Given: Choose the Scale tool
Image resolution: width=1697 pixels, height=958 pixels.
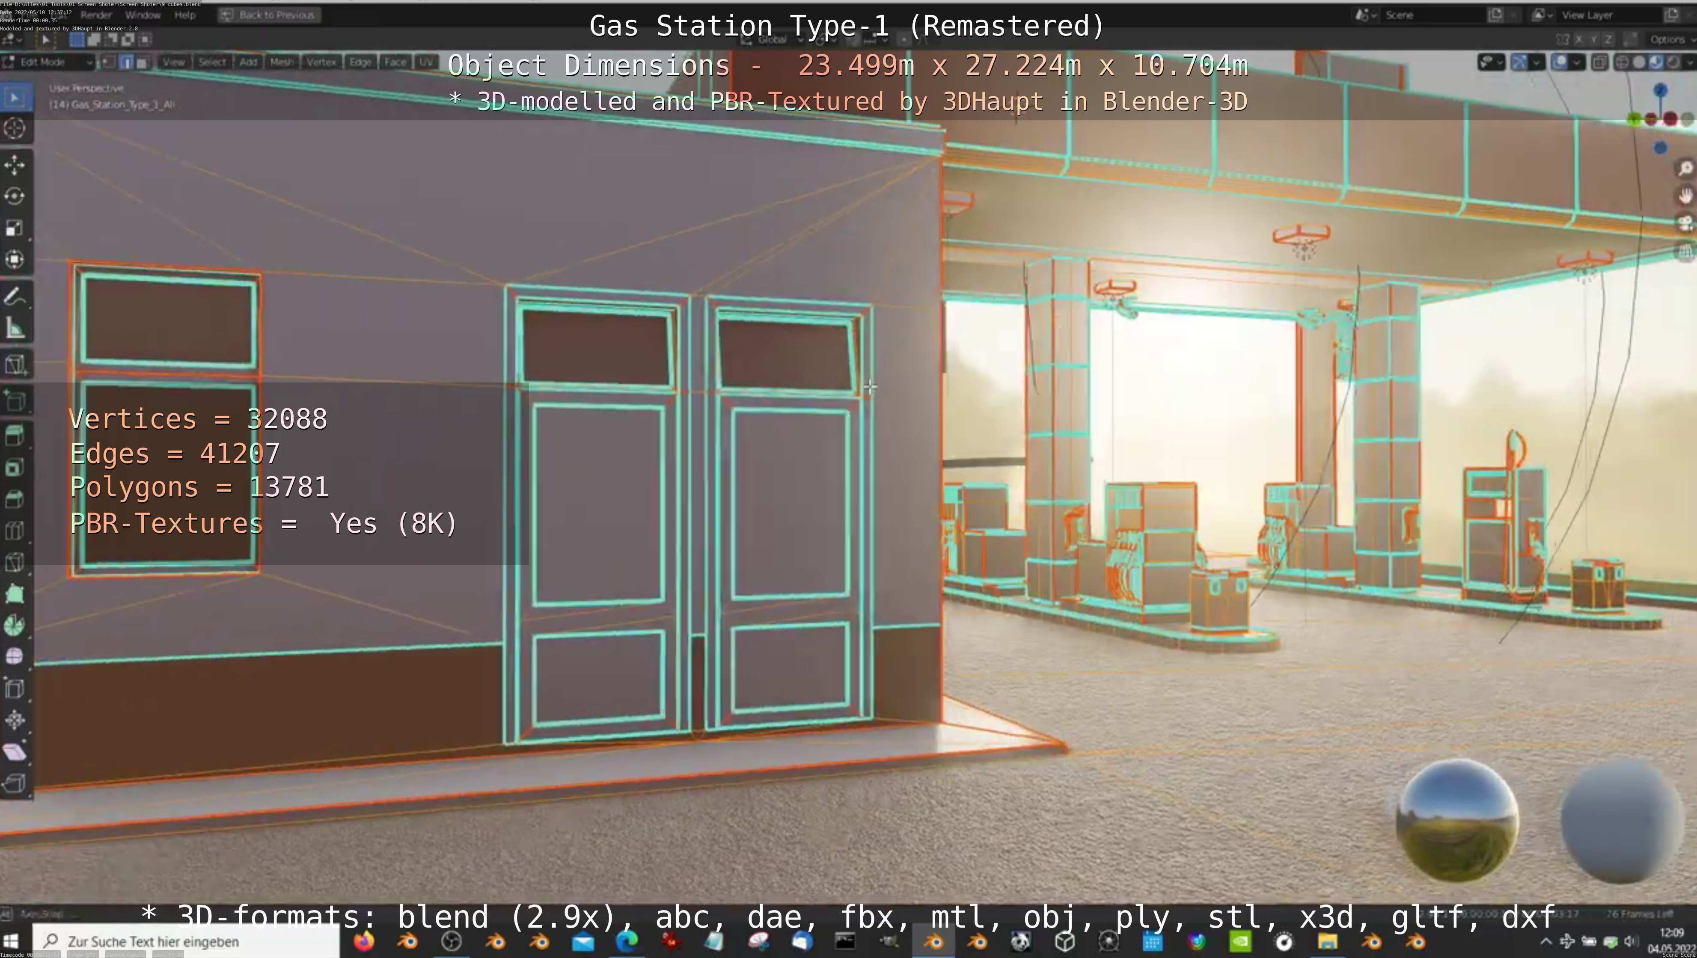Looking at the screenshot, I should coord(15,228).
